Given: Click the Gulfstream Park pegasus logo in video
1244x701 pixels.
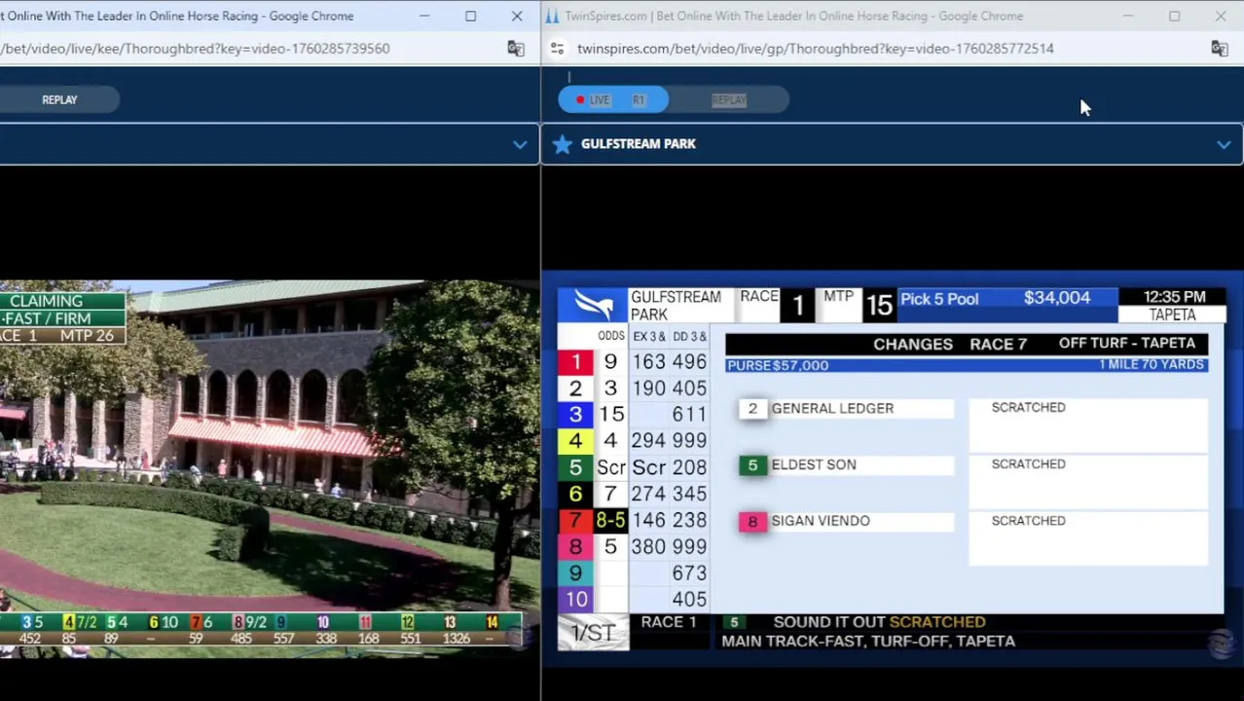Looking at the screenshot, I should click(x=593, y=305).
